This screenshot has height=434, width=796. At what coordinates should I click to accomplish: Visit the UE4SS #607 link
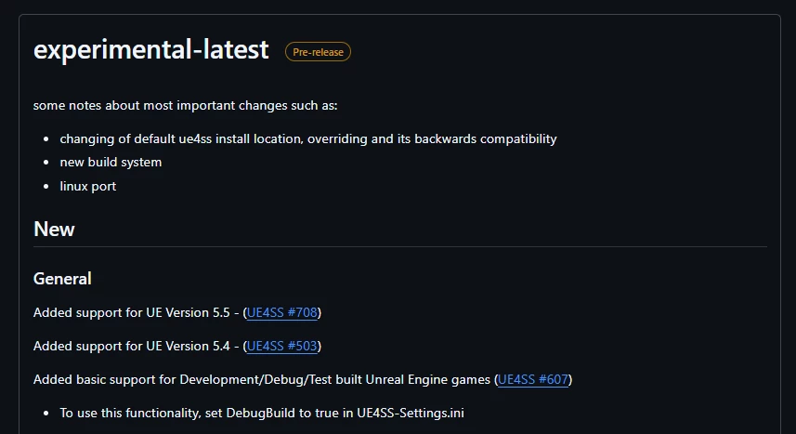coord(533,379)
